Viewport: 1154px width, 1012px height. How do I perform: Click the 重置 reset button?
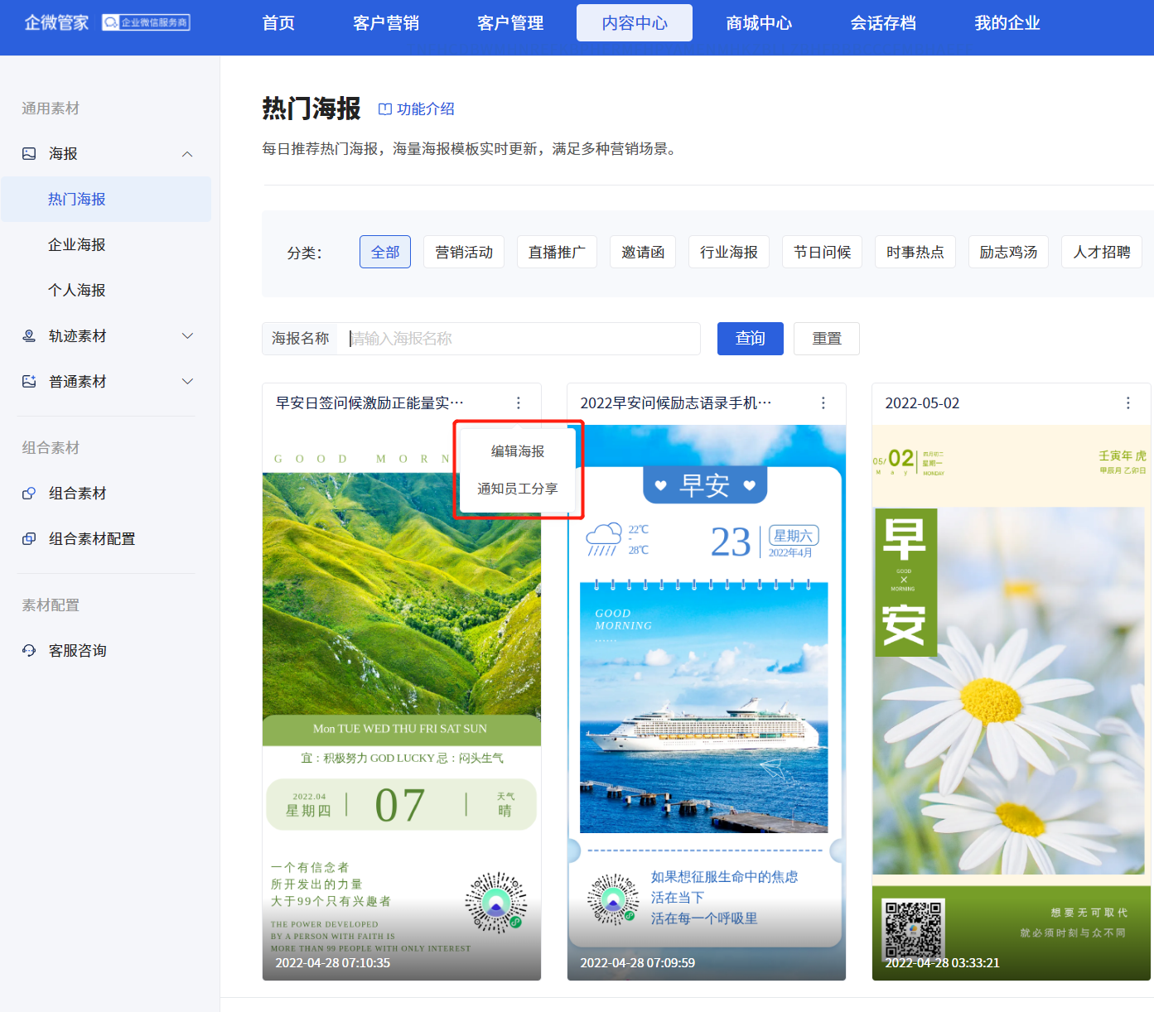click(827, 339)
